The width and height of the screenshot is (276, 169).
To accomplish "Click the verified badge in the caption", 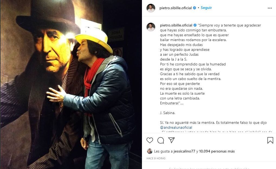I will (x=195, y=25).
